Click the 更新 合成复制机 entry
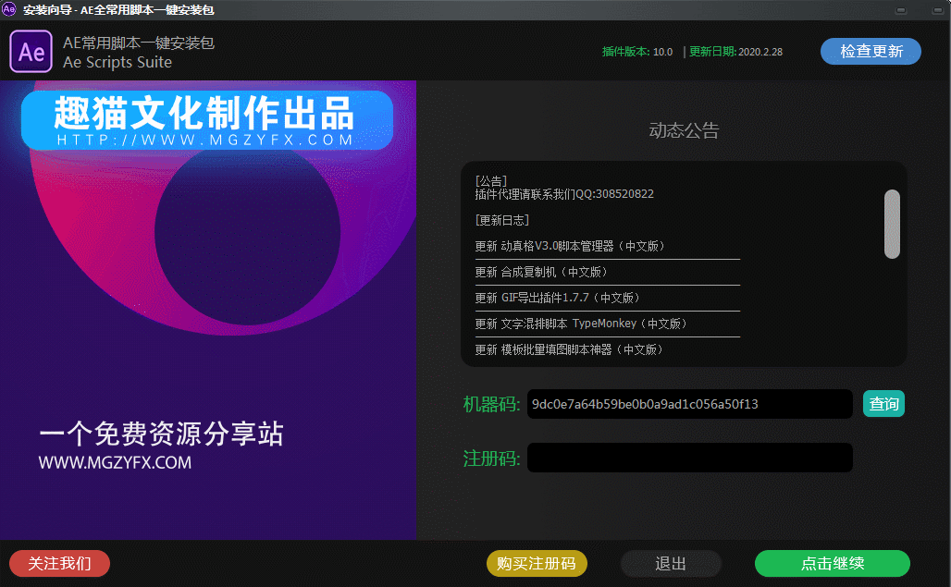Image resolution: width=951 pixels, height=587 pixels. coord(541,272)
